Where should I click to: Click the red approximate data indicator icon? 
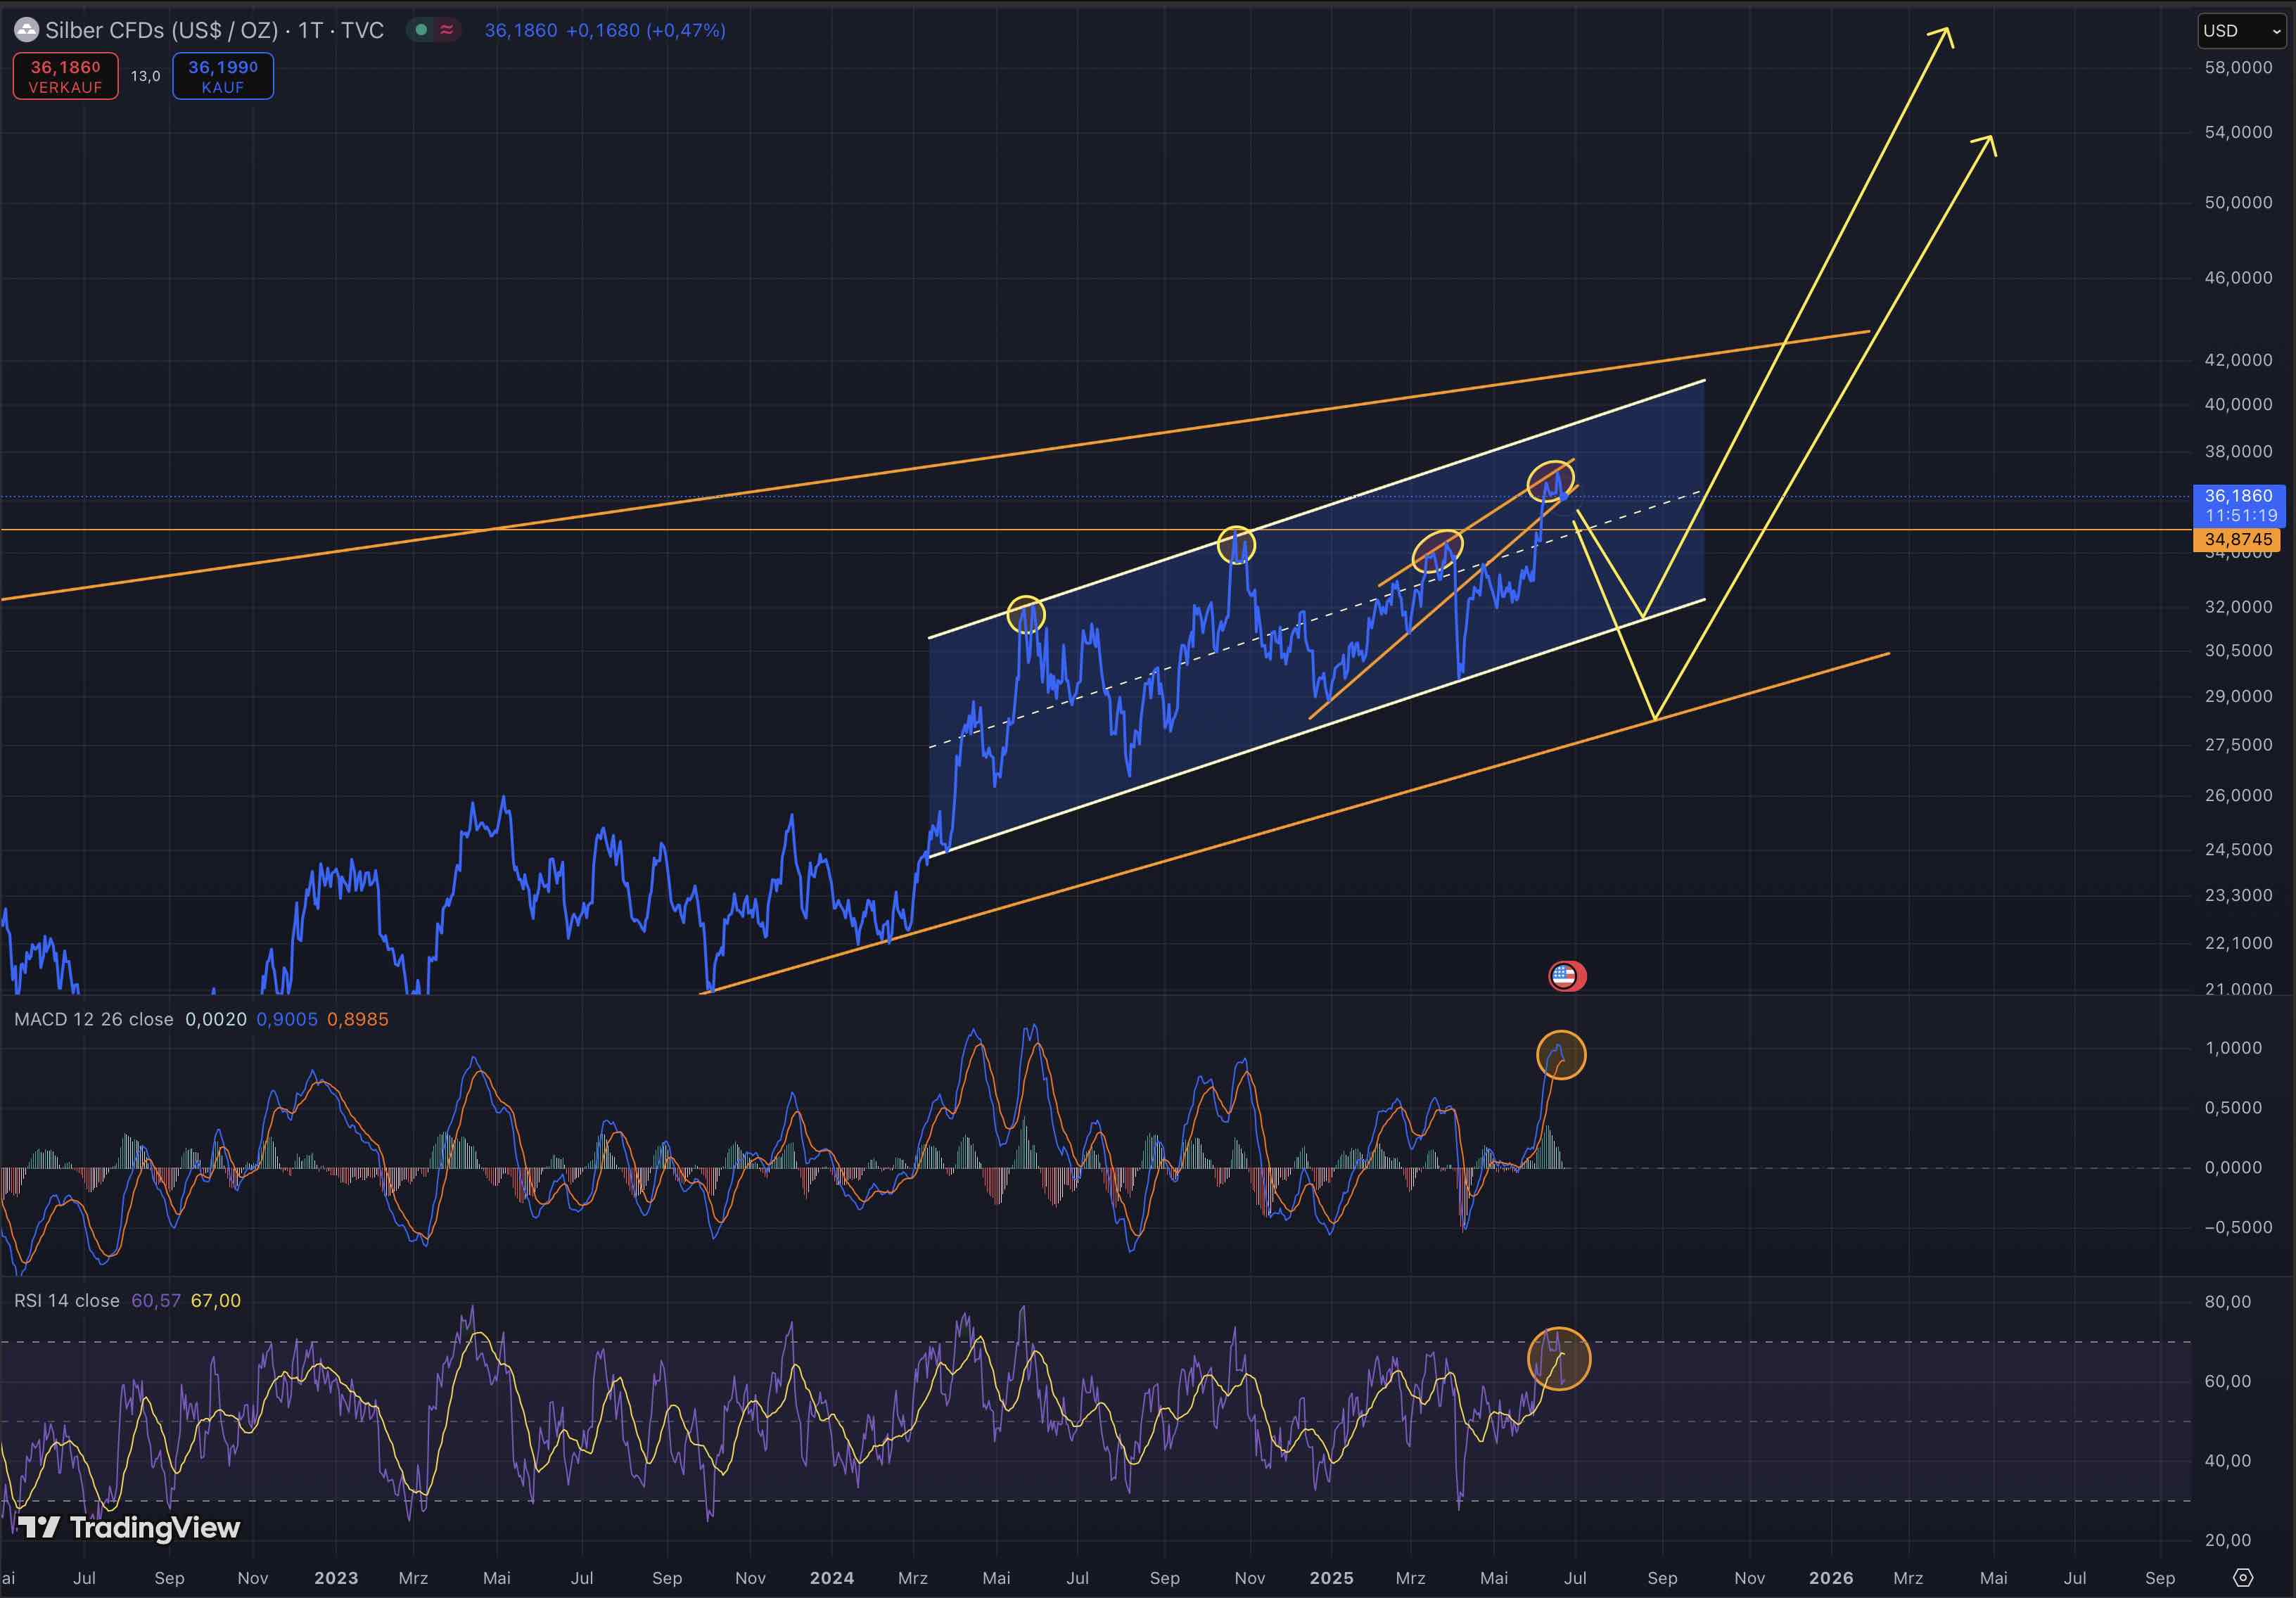[447, 30]
